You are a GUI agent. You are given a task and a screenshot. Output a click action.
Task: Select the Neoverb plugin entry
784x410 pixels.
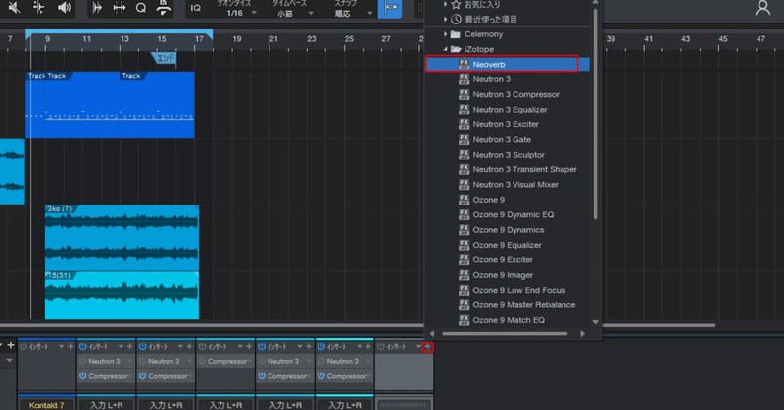pos(508,65)
